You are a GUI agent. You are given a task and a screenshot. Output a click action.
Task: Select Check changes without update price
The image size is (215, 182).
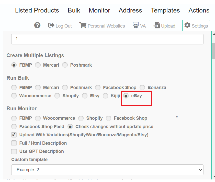(70, 127)
